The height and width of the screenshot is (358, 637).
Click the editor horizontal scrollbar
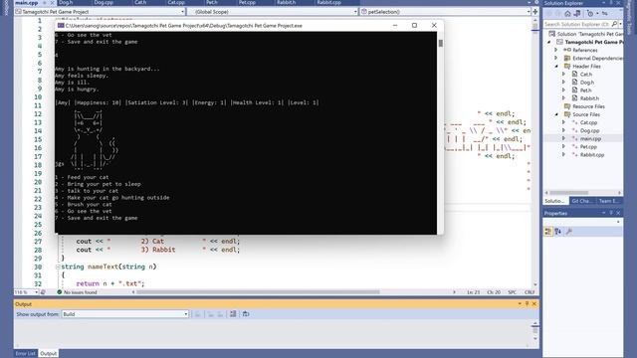[x=258, y=291]
